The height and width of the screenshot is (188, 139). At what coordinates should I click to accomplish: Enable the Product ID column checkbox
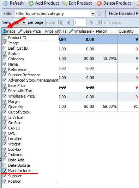[5, 38]
